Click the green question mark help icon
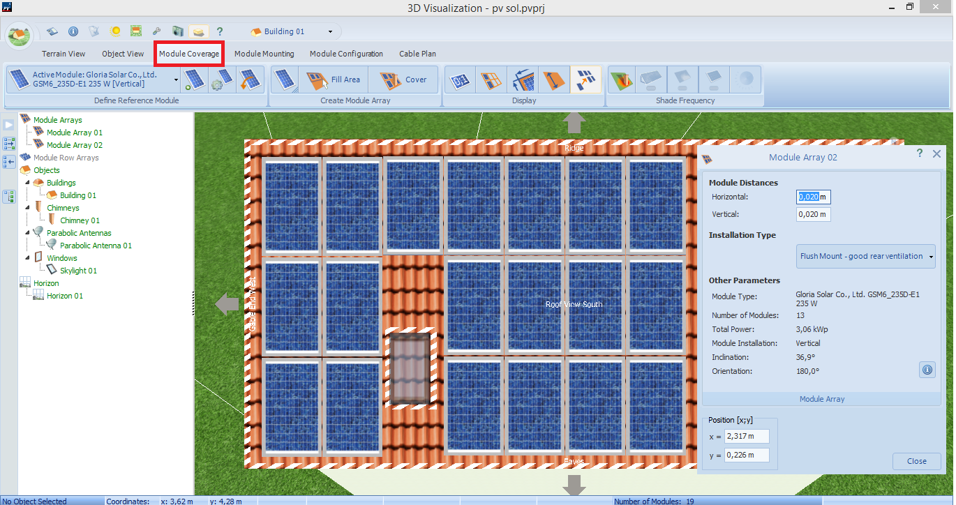The image size is (956, 505). 220,31
